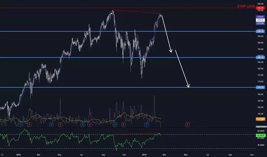
Task: Click the 80.0000 label on the RSI scale
Action: click(261, 131)
